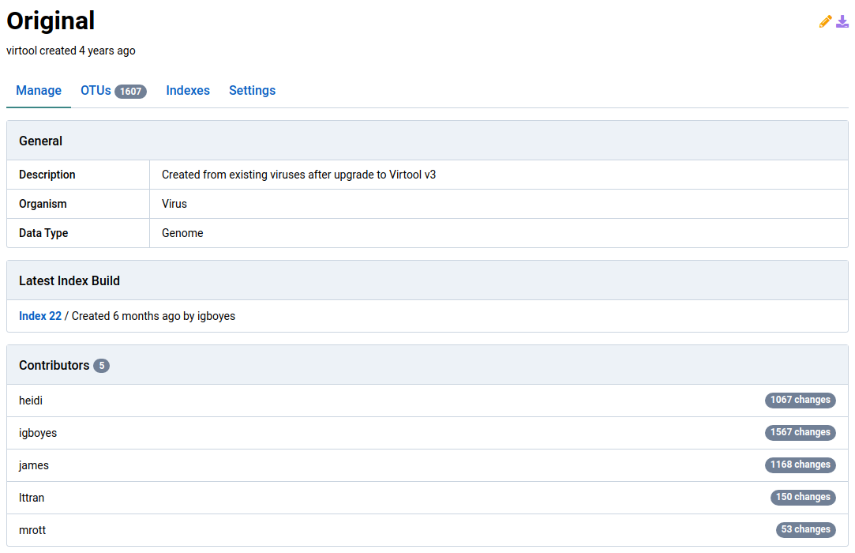The width and height of the screenshot is (855, 553).
Task: Click the 53 changes badge
Action: tap(805, 530)
